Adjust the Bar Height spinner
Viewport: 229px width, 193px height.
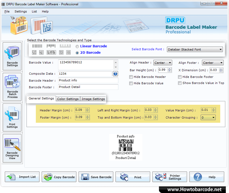click(x=170, y=70)
